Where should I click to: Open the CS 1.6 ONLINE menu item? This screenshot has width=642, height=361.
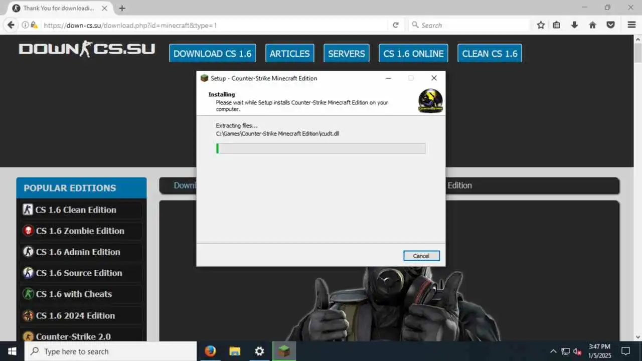click(x=413, y=53)
